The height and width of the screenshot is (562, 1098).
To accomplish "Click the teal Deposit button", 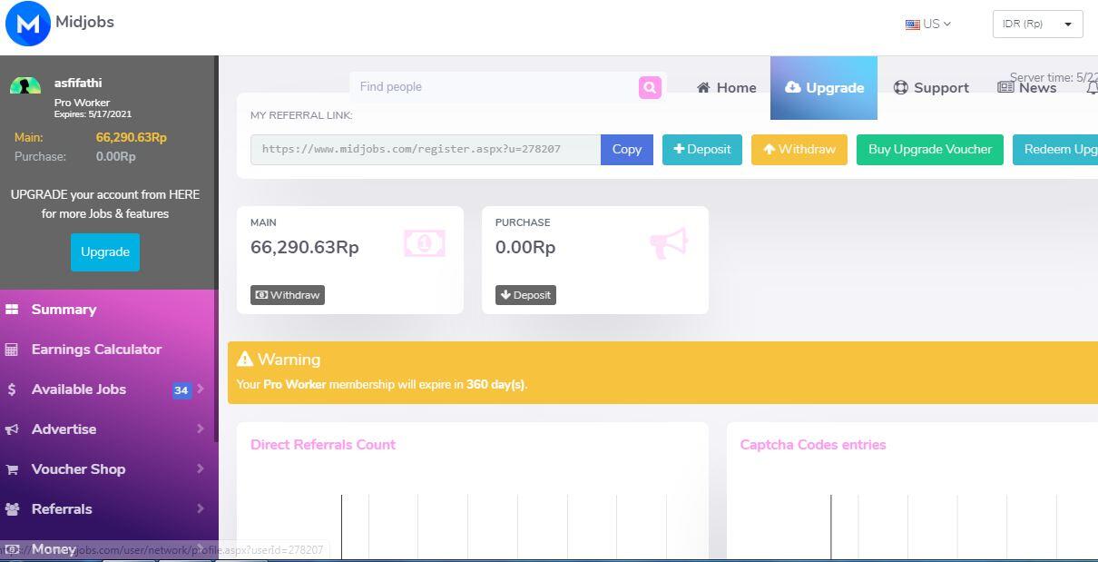I will point(702,150).
